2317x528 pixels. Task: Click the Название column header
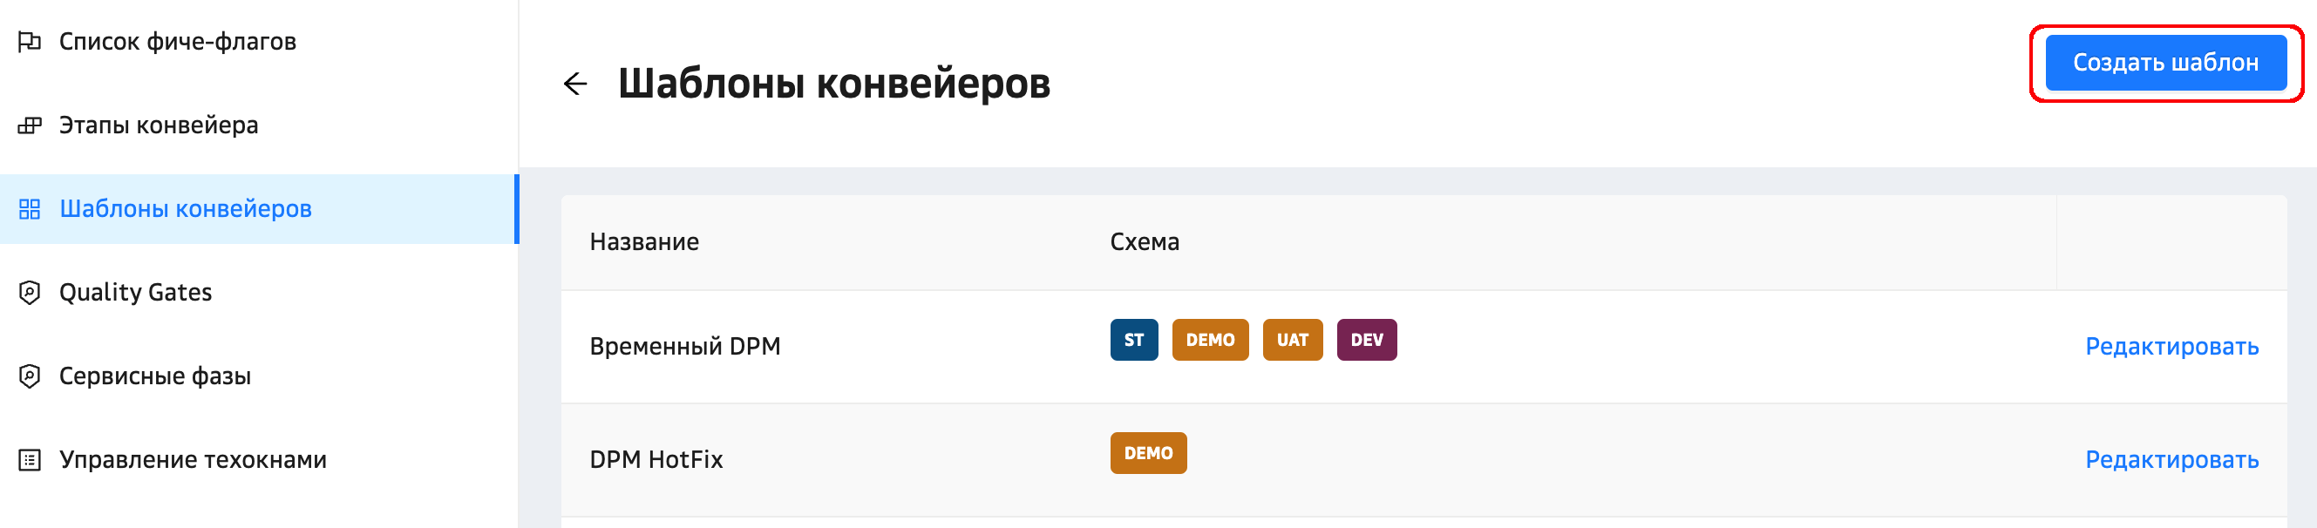click(x=644, y=242)
